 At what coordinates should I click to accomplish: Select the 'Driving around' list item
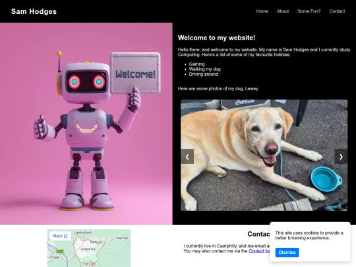click(204, 74)
